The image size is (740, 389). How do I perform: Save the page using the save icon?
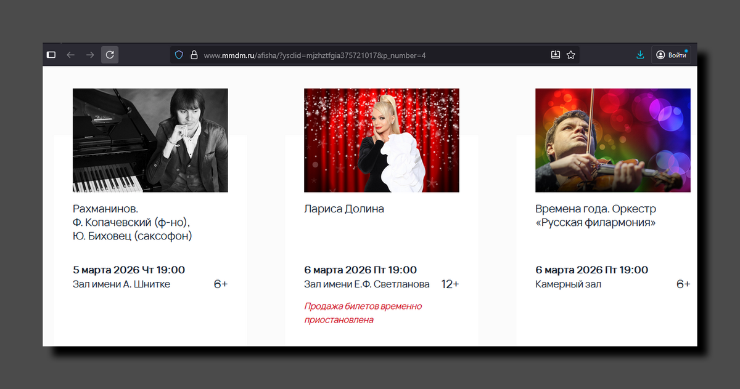tap(555, 54)
